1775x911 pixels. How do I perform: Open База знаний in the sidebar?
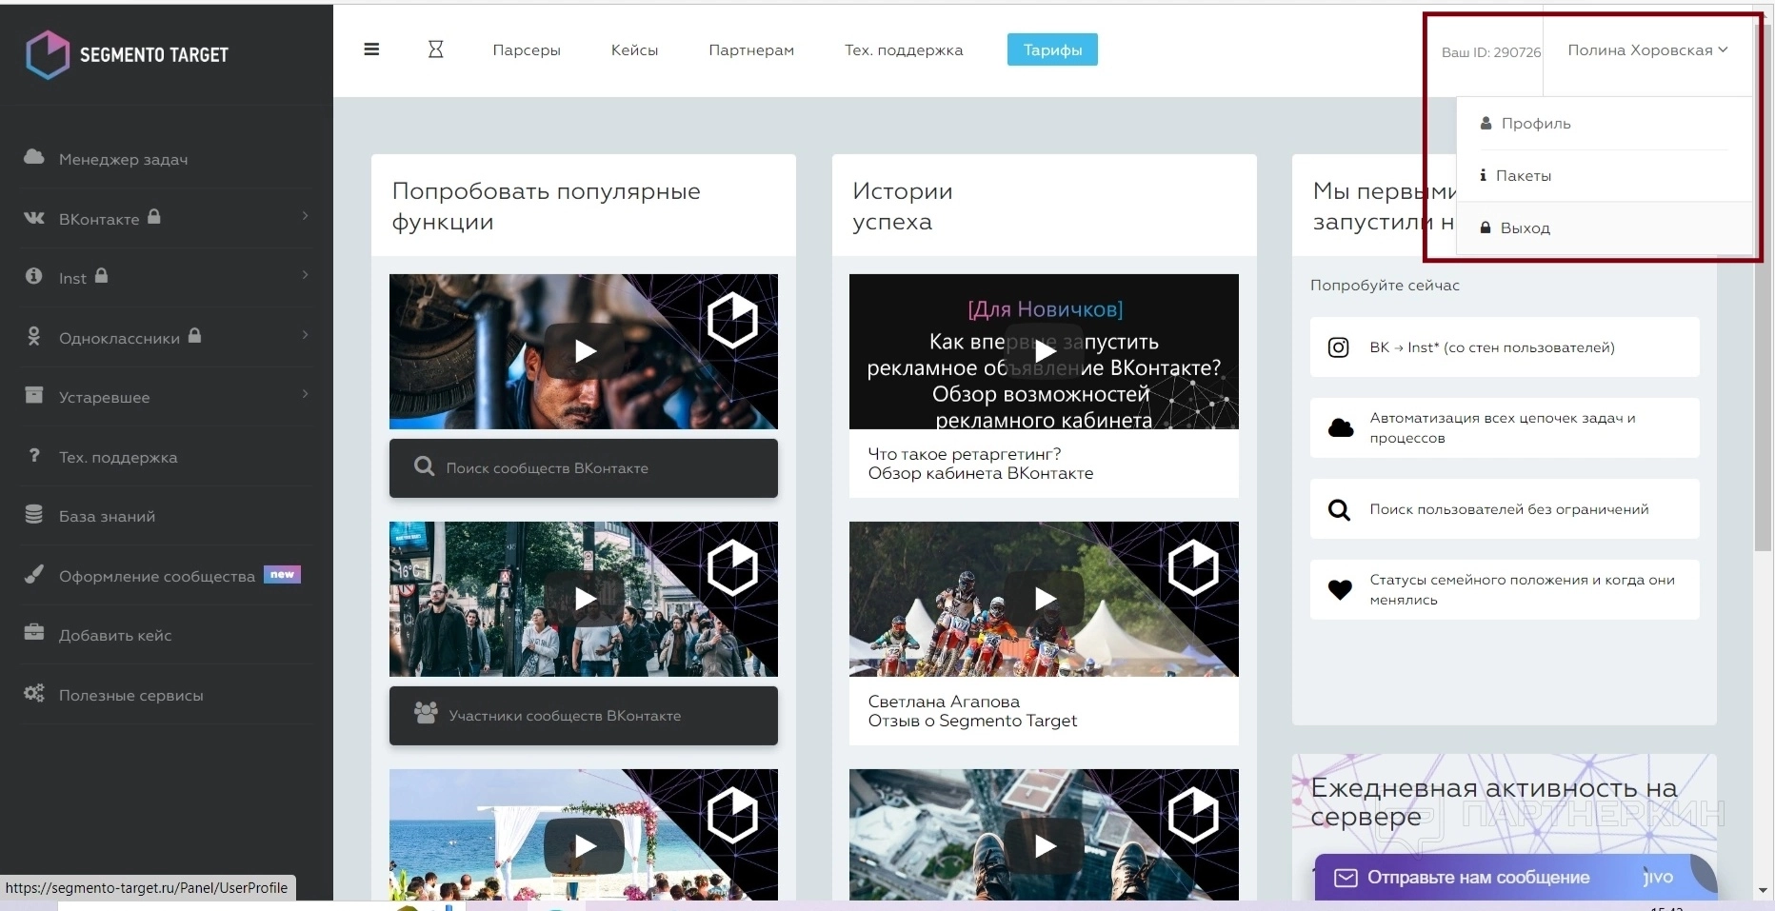tap(107, 516)
